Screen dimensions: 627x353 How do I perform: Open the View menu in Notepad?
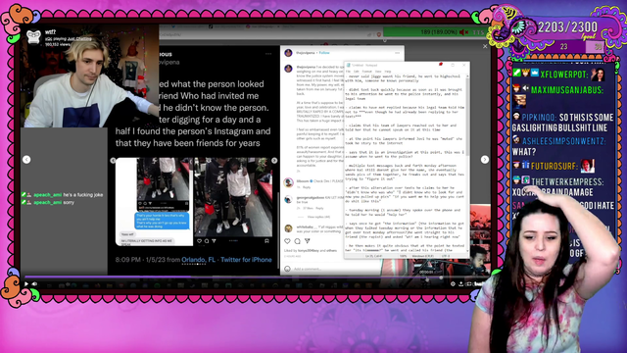pyautogui.click(x=378, y=72)
